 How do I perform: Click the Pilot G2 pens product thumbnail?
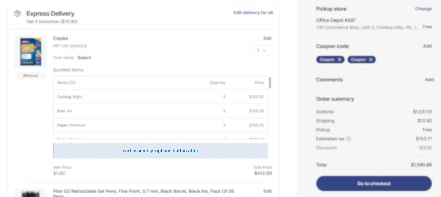pyautogui.click(x=31, y=193)
